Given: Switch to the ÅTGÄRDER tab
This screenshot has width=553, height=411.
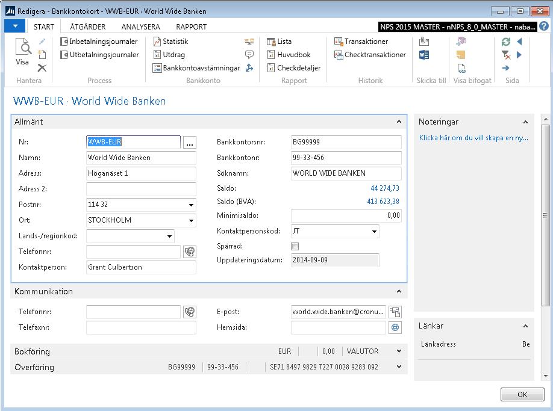Looking at the screenshot, I should pyautogui.click(x=87, y=26).
